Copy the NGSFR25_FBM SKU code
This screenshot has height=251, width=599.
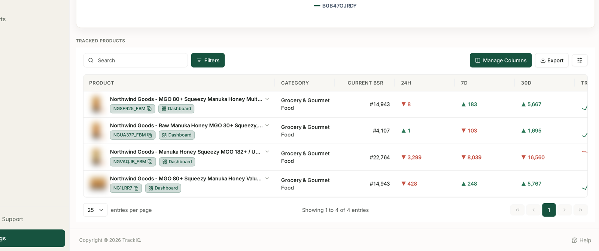click(x=149, y=109)
